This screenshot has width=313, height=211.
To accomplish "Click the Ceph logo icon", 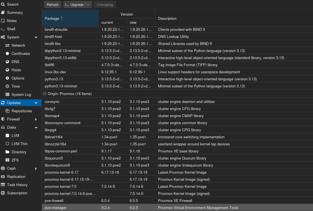I will [x=3, y=168].
